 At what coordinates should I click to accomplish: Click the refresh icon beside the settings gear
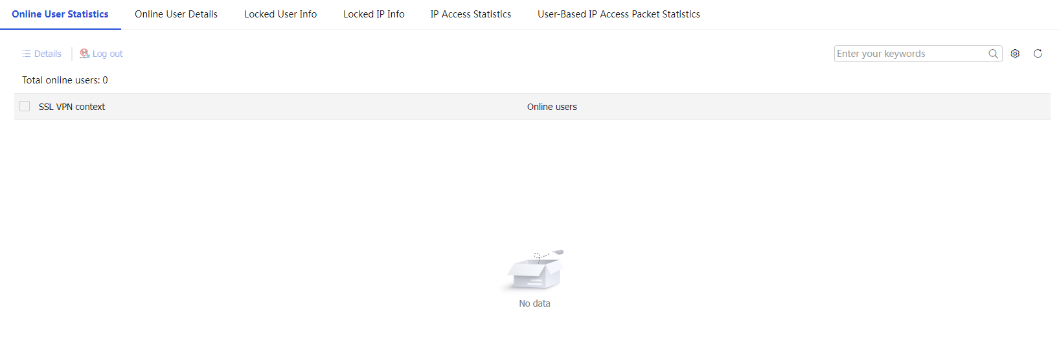click(x=1038, y=54)
